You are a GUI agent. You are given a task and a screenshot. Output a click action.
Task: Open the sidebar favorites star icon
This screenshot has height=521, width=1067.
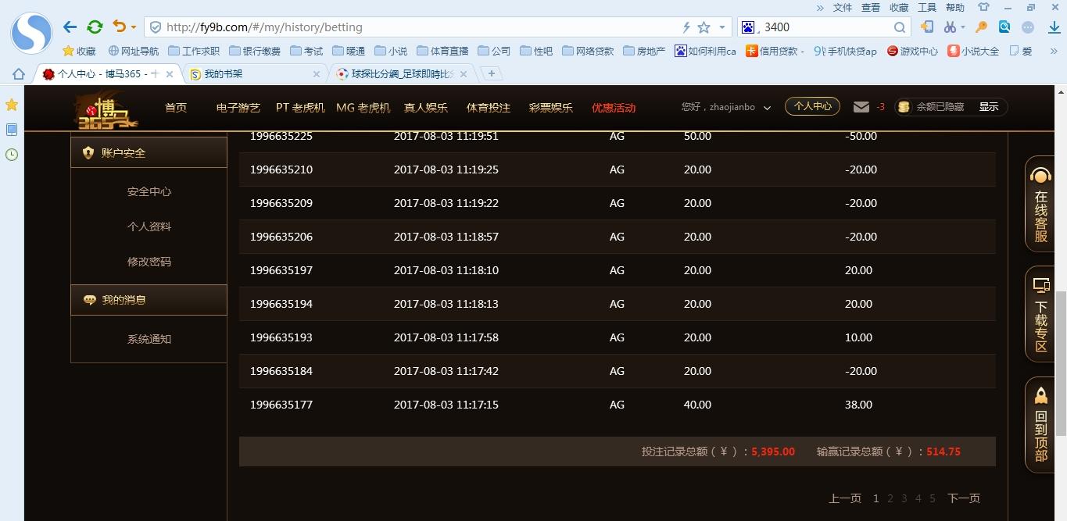click(12, 105)
